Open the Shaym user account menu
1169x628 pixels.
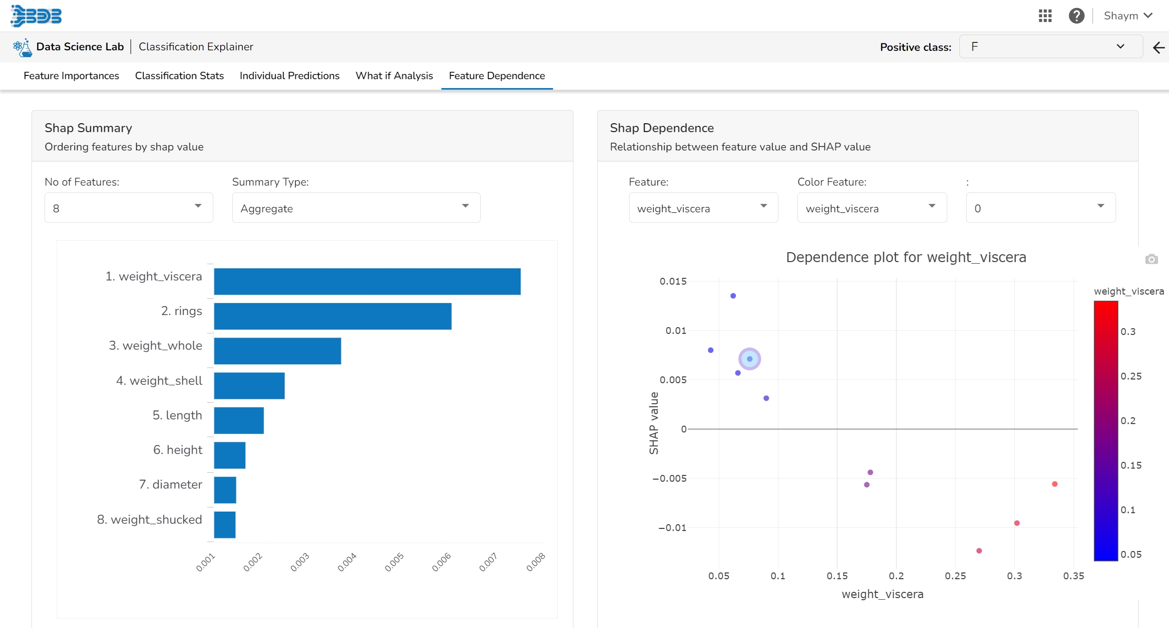1128,16
